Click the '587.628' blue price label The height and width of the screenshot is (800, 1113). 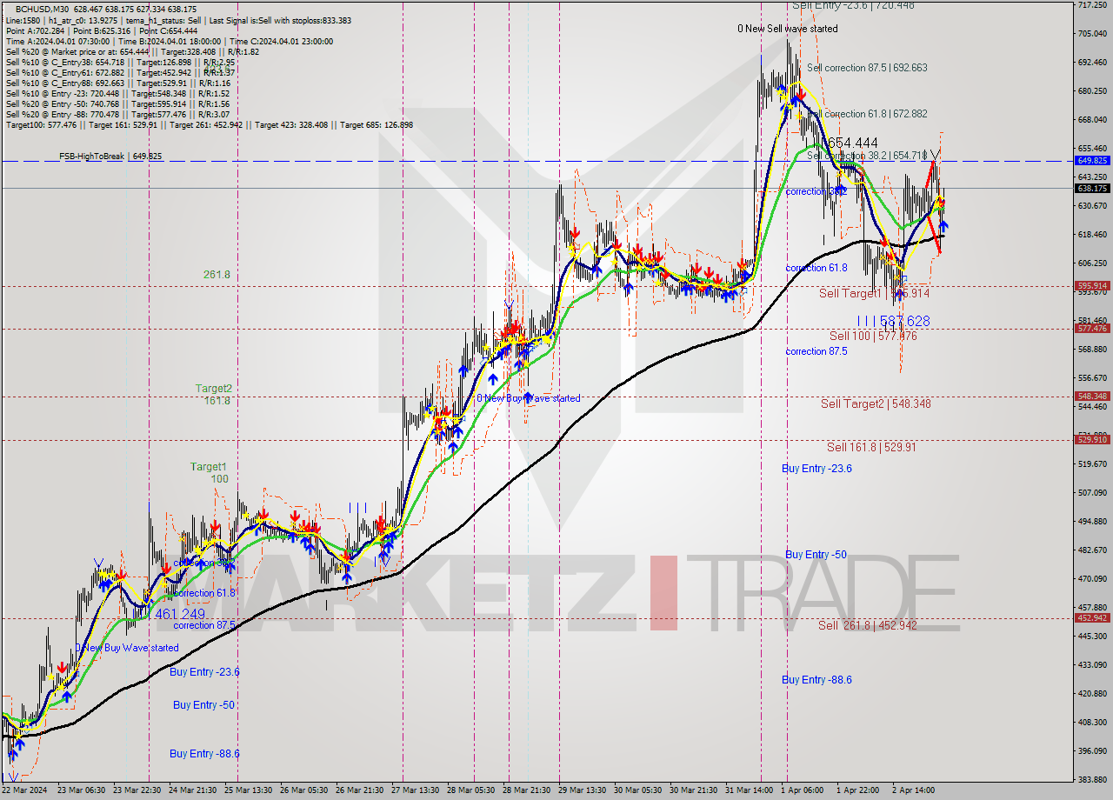pos(904,322)
